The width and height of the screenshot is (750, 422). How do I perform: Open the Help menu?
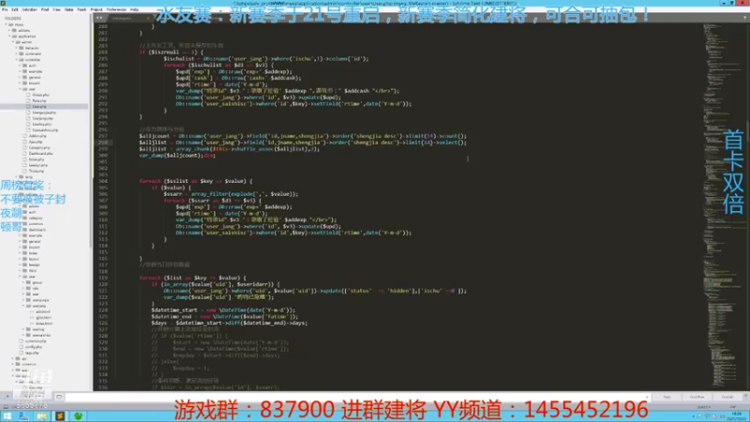[x=134, y=9]
